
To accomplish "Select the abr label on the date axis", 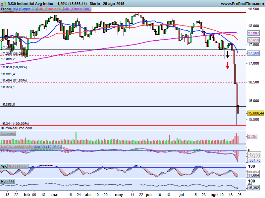I will 88,195.
